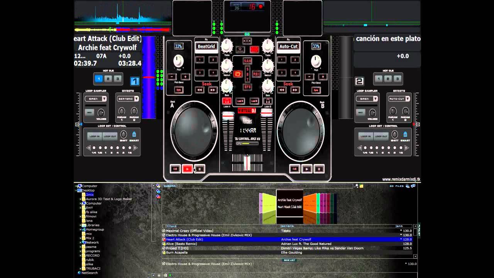This screenshot has height=278, width=494.
Task: Click the Deck A CUE button
Action: [x=175, y=169]
